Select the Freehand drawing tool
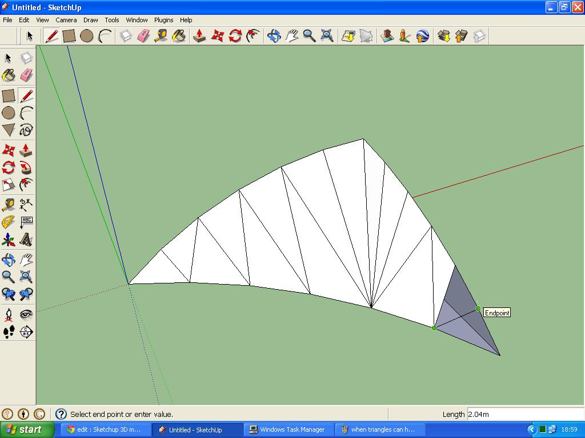This screenshot has width=585, height=438. [26, 131]
